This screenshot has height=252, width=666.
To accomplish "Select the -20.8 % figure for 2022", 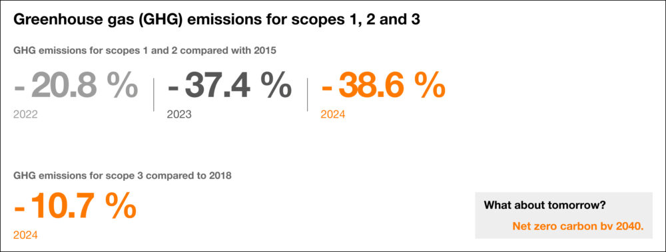I will 76,86.
